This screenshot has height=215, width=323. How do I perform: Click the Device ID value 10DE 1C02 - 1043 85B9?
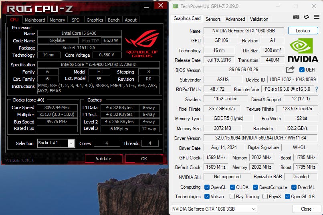coord(293,80)
